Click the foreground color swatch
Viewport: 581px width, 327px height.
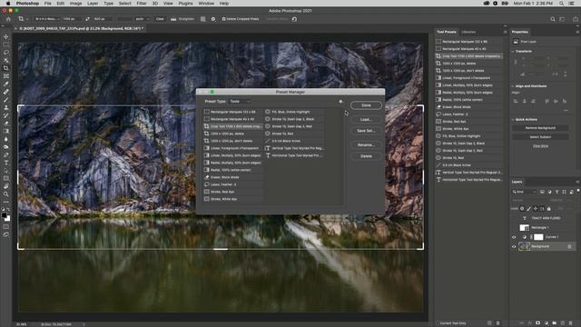pyautogui.click(x=4, y=215)
